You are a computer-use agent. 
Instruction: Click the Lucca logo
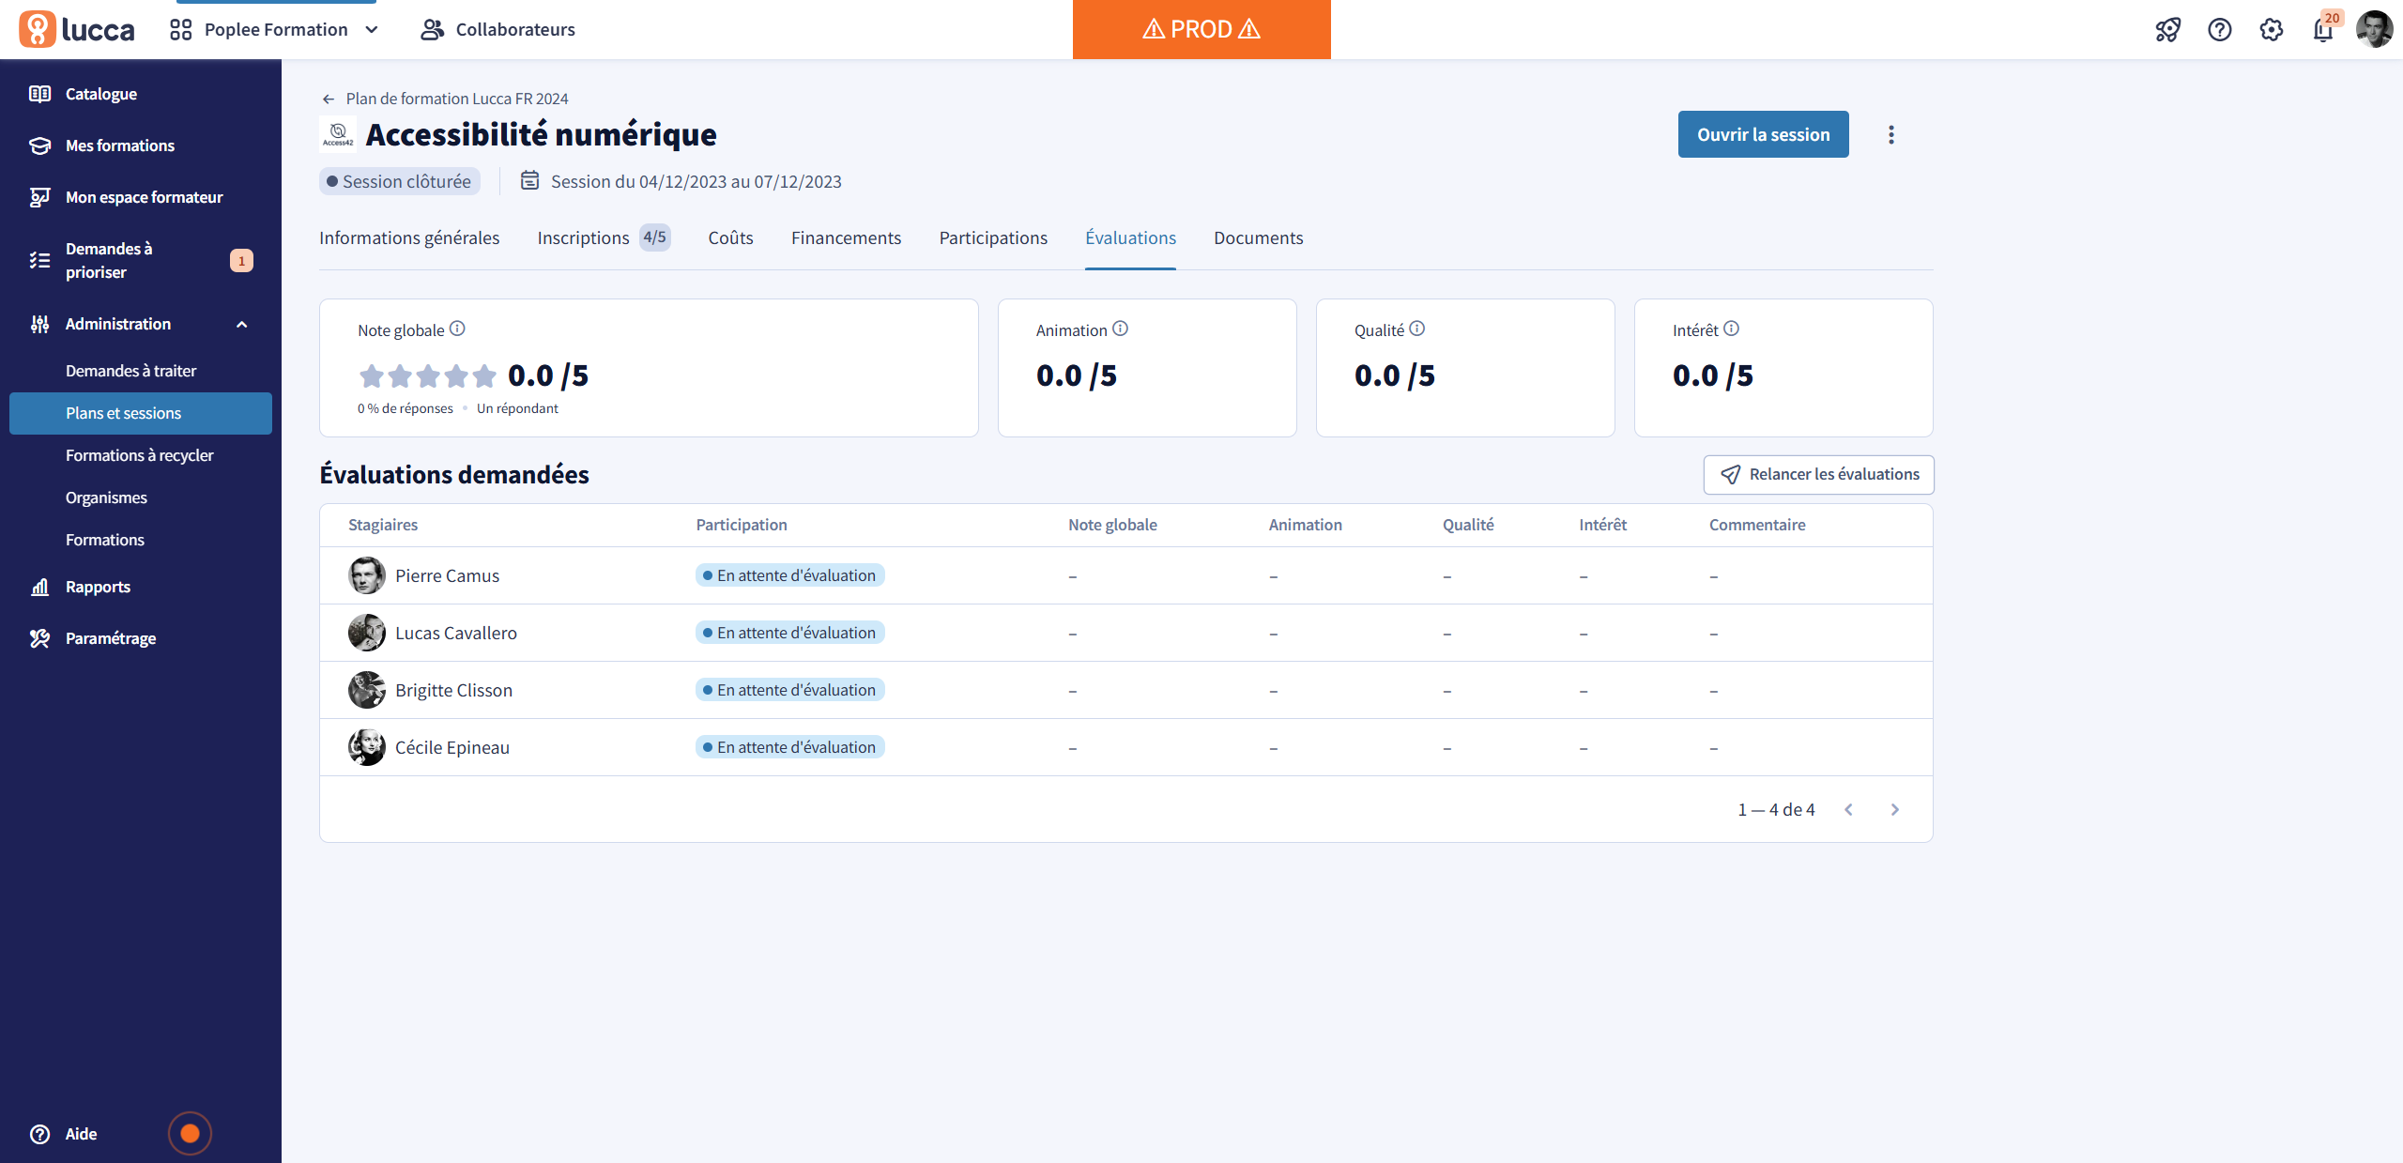(77, 29)
